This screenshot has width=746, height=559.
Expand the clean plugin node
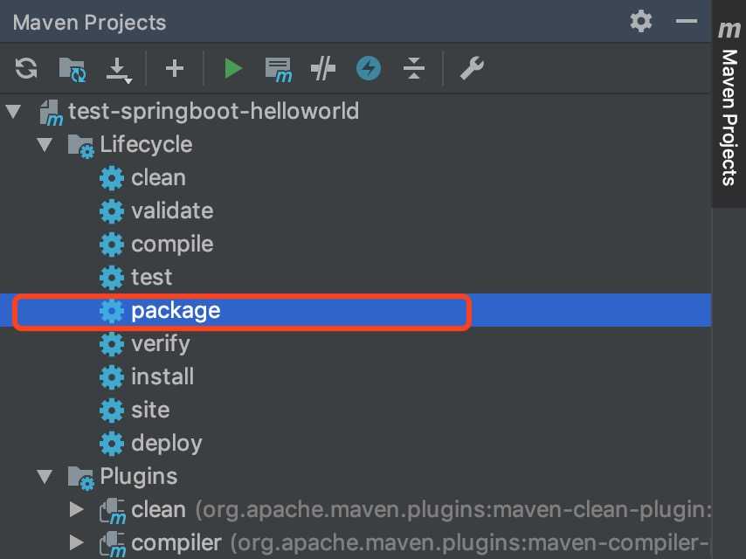point(76,509)
